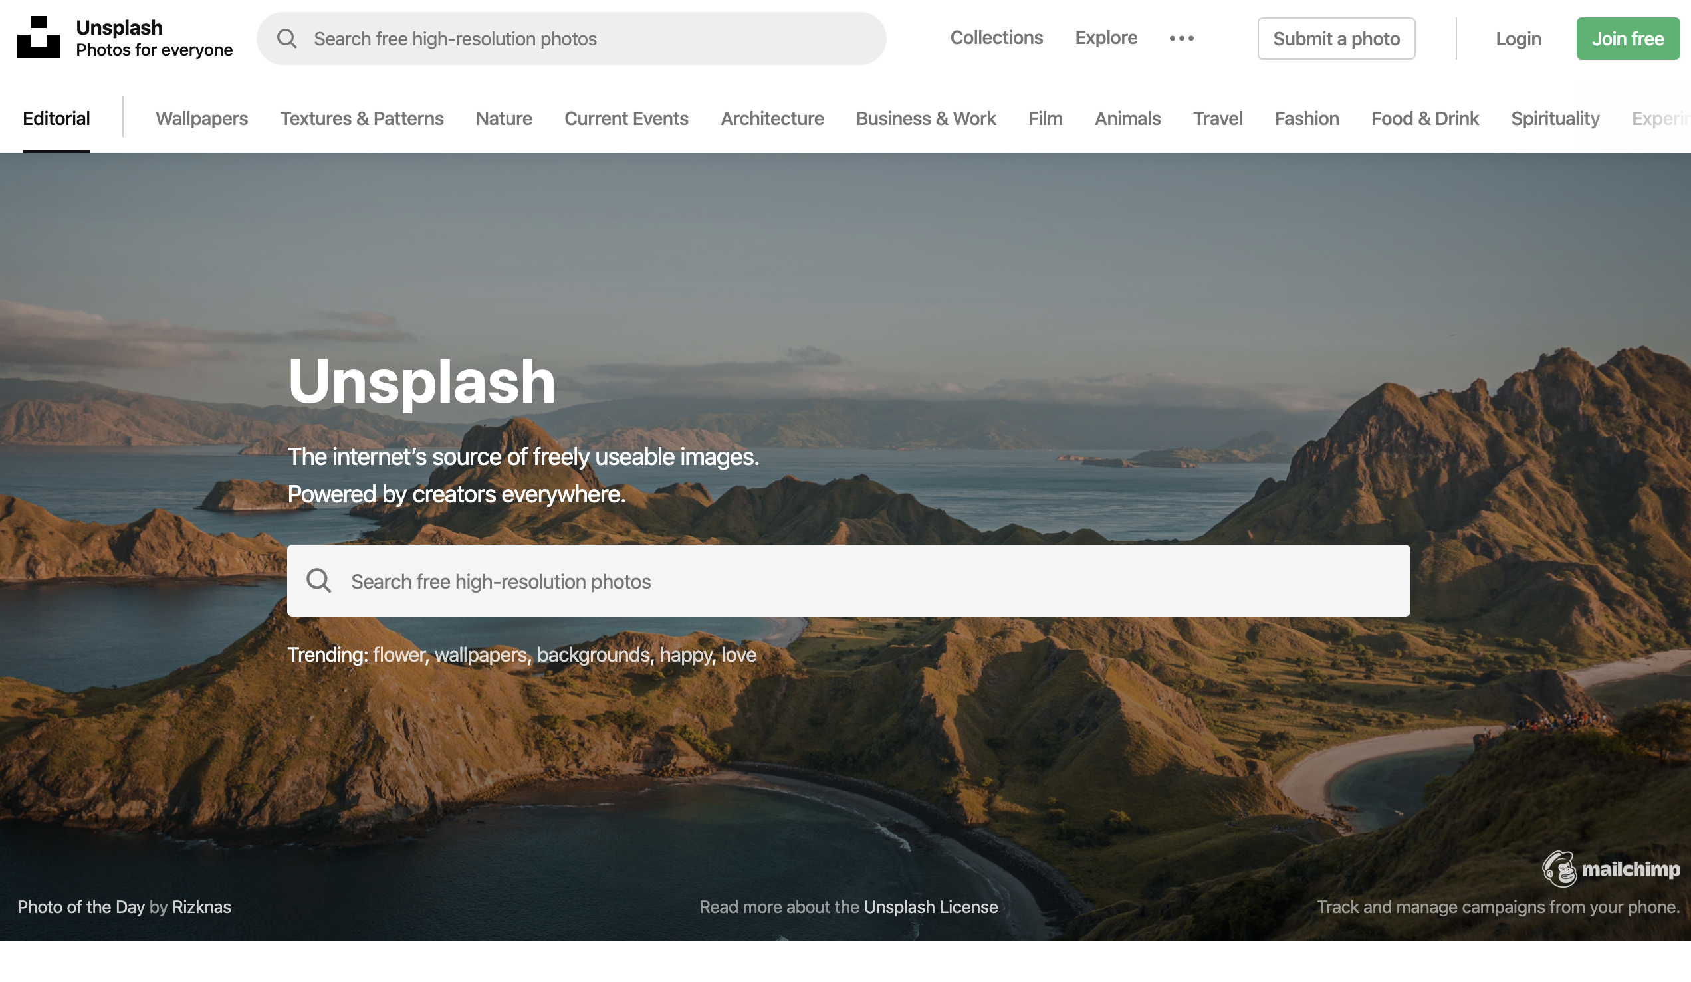Open the Travel category
Screen dimensions: 1691x982
click(1218, 118)
